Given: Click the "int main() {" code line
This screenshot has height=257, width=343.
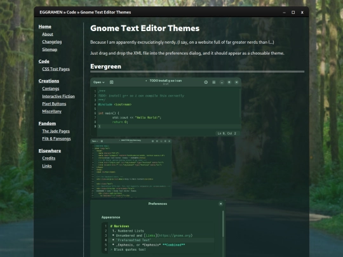Looking at the screenshot, I should click(x=109, y=113).
